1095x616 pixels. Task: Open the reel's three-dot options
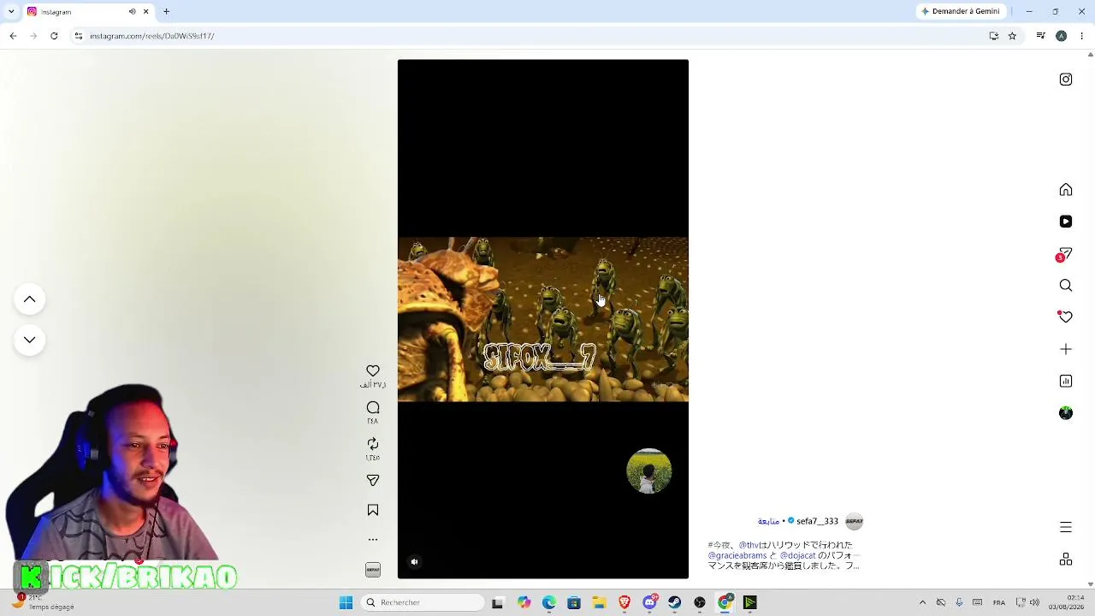tap(373, 540)
